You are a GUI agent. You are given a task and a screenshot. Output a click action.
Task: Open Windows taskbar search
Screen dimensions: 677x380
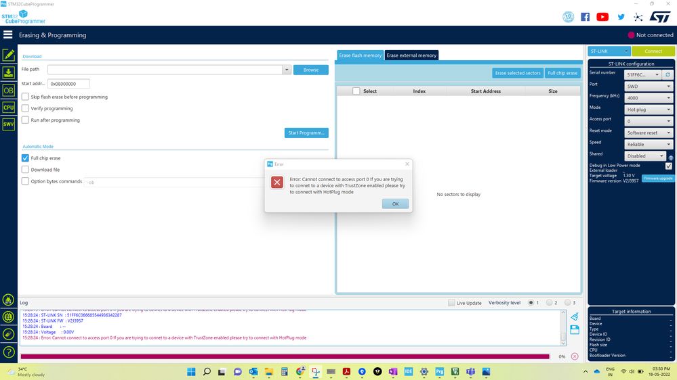click(207, 371)
